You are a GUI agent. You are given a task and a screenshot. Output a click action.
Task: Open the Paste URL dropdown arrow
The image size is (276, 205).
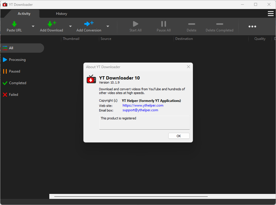click(33, 26)
